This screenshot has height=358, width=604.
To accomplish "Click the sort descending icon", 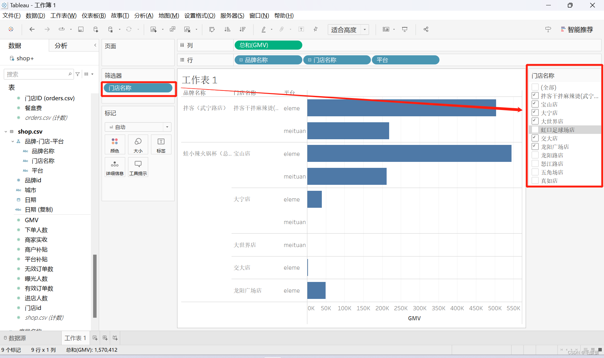I will pos(242,29).
